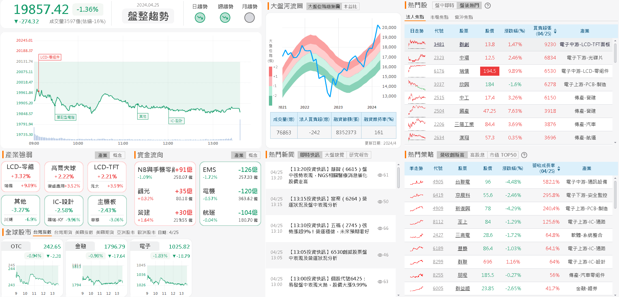Switch news to 即時快訊 tab

(x=310, y=155)
